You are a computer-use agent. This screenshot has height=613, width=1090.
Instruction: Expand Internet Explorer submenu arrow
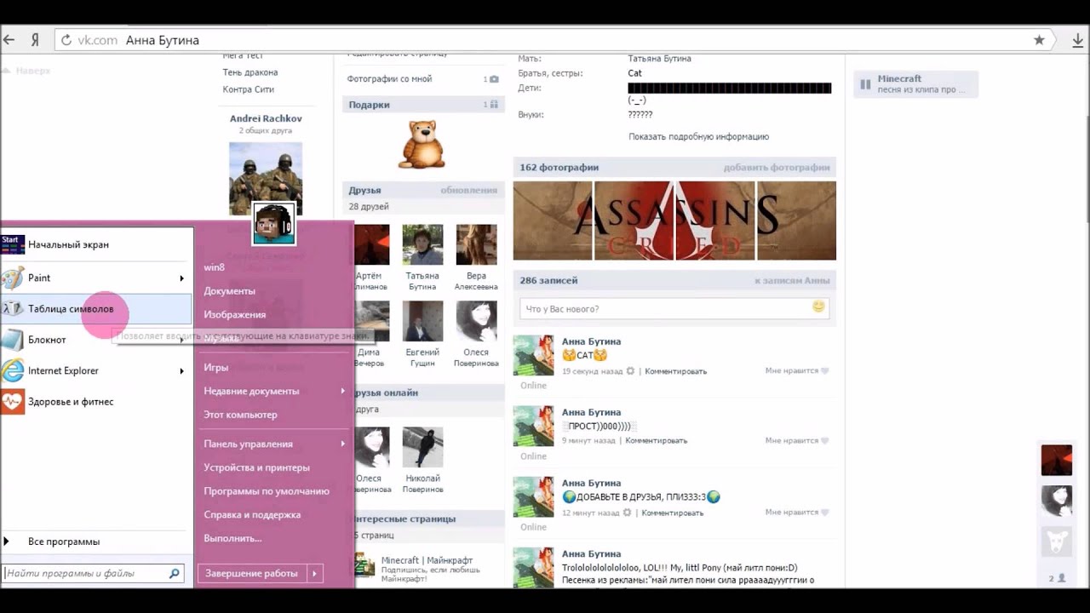[181, 371]
